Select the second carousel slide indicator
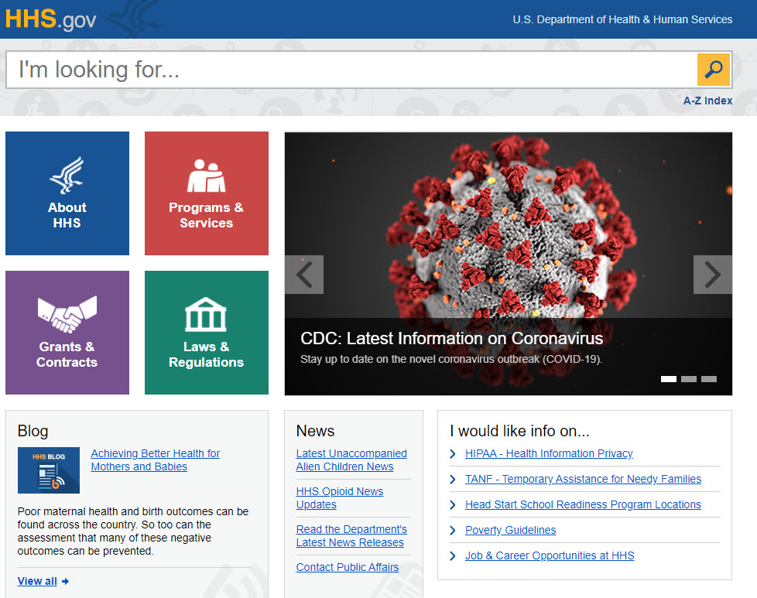The width and height of the screenshot is (757, 598). point(689,379)
